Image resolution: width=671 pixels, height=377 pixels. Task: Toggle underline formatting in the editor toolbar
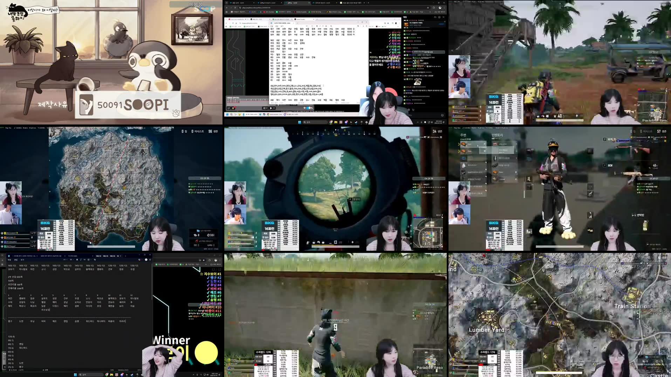coord(323,26)
